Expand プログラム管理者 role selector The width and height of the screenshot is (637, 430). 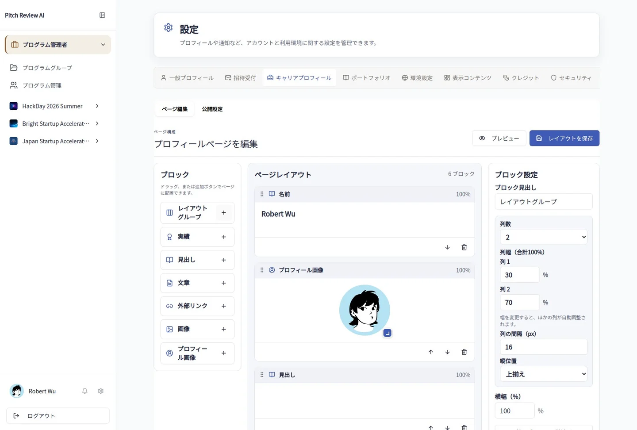(58, 45)
